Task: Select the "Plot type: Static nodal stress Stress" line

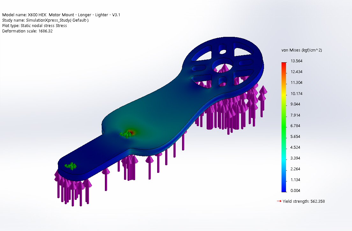Action: coord(34,25)
